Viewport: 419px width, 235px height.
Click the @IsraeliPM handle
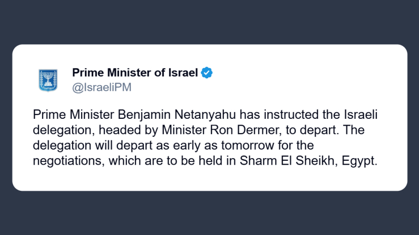coord(101,87)
